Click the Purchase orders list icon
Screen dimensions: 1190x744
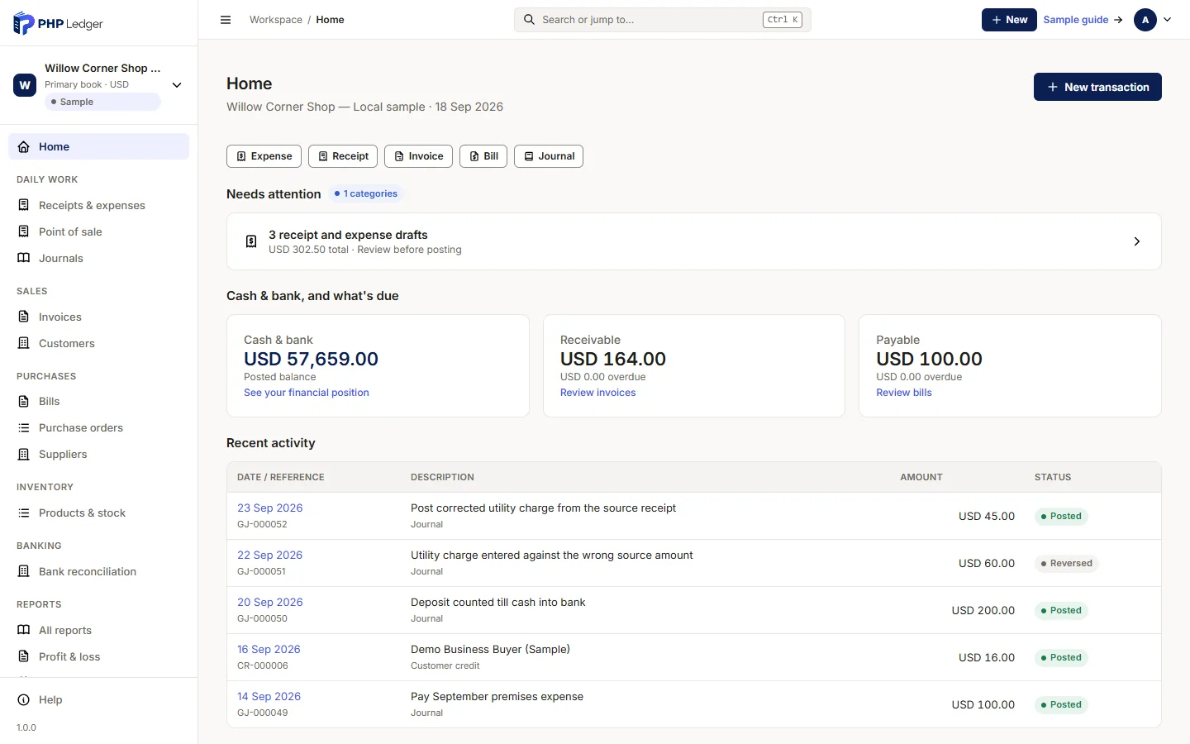coord(24,427)
